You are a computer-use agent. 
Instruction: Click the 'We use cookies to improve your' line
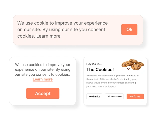coord(43,65)
